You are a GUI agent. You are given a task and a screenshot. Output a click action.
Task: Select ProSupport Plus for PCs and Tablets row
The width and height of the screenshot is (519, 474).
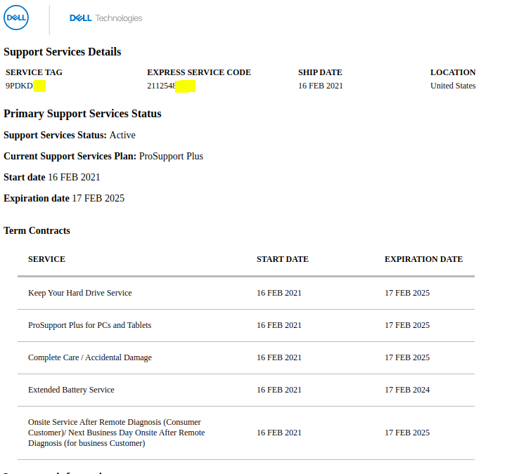(246, 326)
